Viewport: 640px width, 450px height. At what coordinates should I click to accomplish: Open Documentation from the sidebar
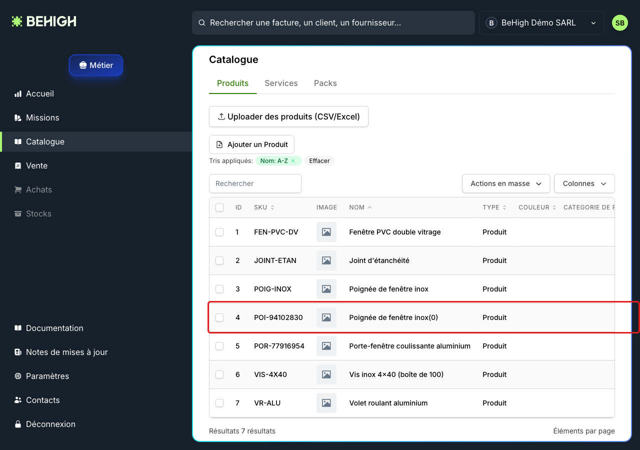pyautogui.click(x=96, y=328)
